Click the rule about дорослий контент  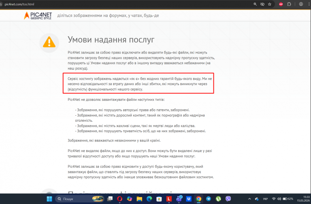tap(140, 118)
